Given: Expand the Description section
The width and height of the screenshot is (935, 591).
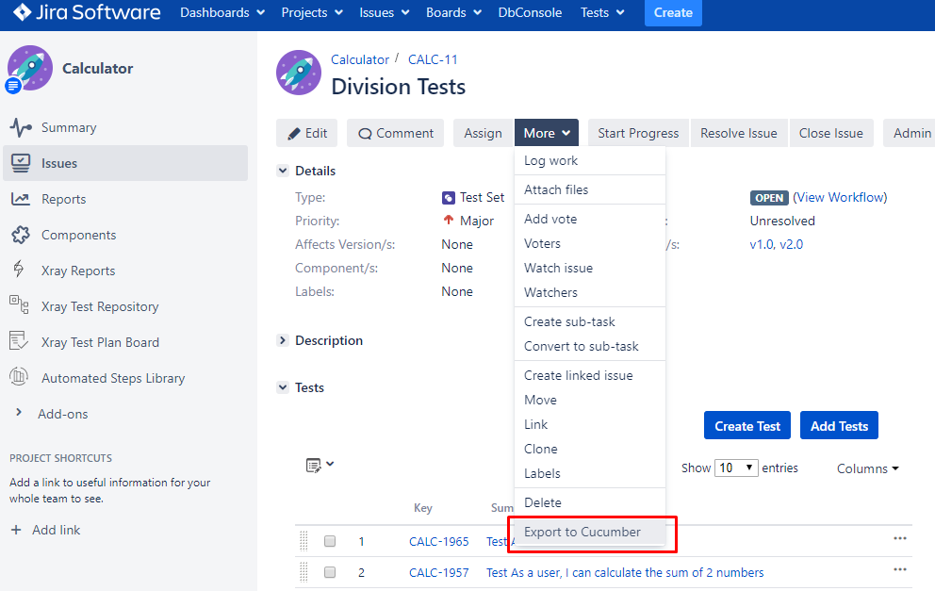Looking at the screenshot, I should [283, 340].
